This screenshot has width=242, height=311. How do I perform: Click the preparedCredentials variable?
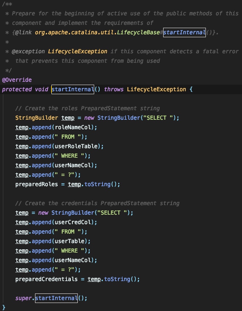(x=46, y=279)
